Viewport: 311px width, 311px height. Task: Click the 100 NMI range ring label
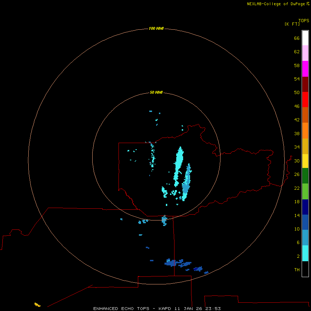[x=156, y=28]
